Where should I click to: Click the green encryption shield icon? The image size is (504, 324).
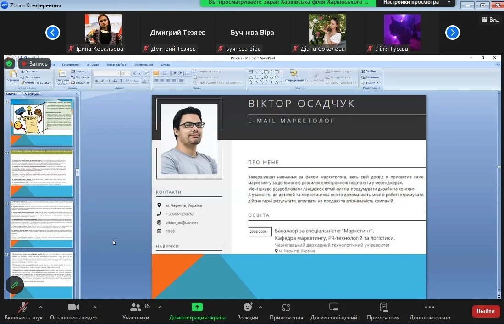click(9, 64)
